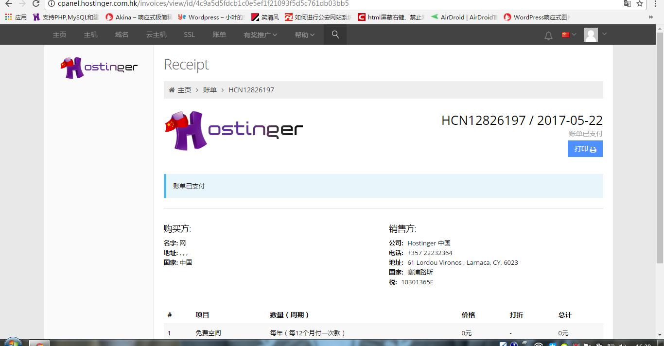Open the Chrome apps grid icon
This screenshot has height=346, width=664.
(8, 17)
